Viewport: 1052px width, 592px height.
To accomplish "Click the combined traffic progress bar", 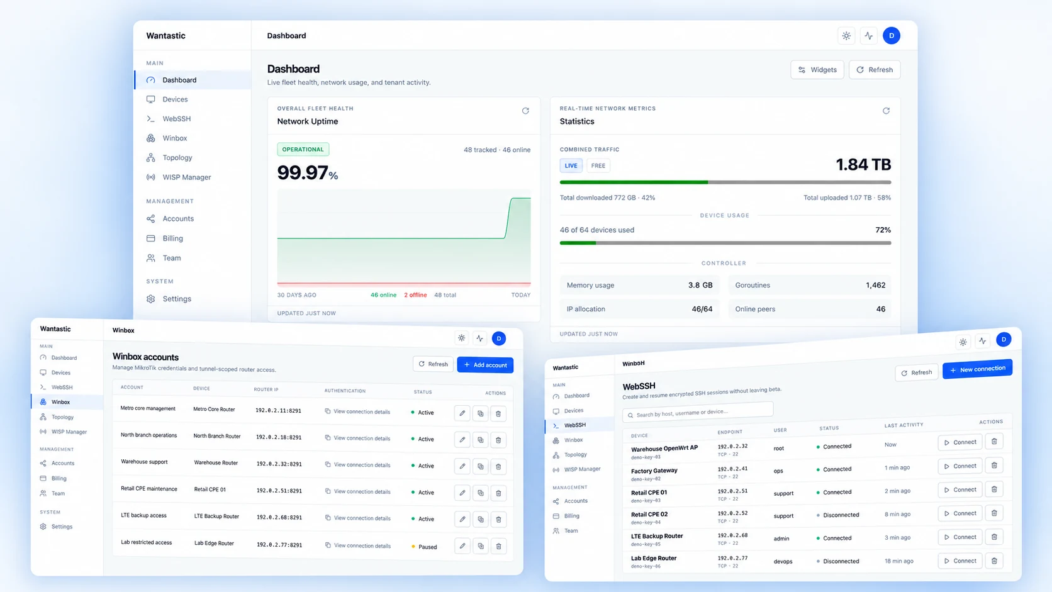I will tap(725, 182).
